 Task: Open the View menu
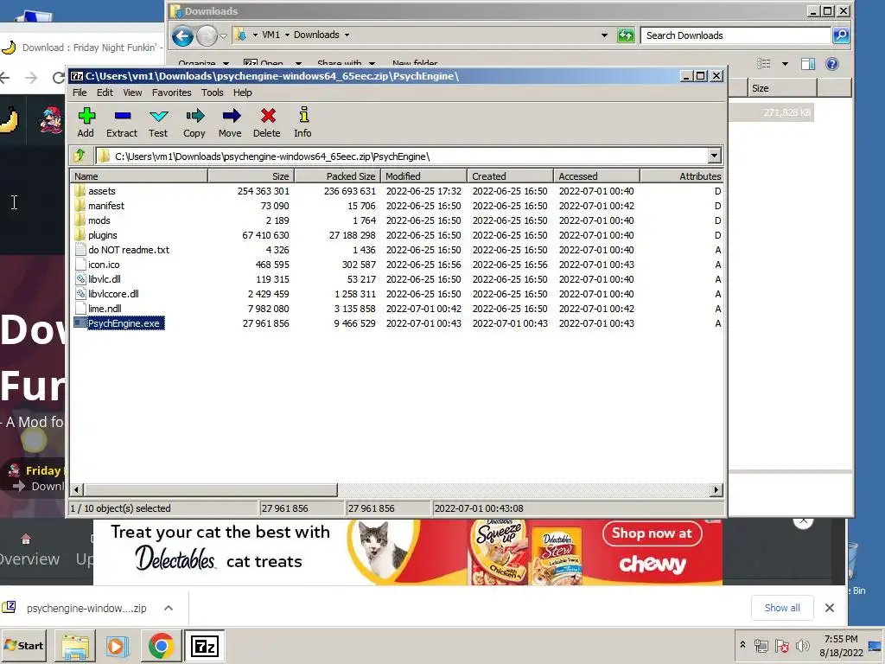(132, 93)
